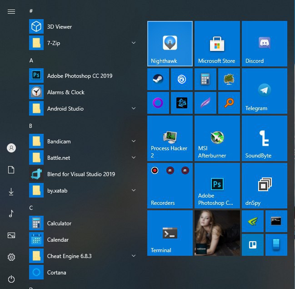This screenshot has height=289, width=295.
Task: Open the Recorders tile folder
Action: click(170, 186)
